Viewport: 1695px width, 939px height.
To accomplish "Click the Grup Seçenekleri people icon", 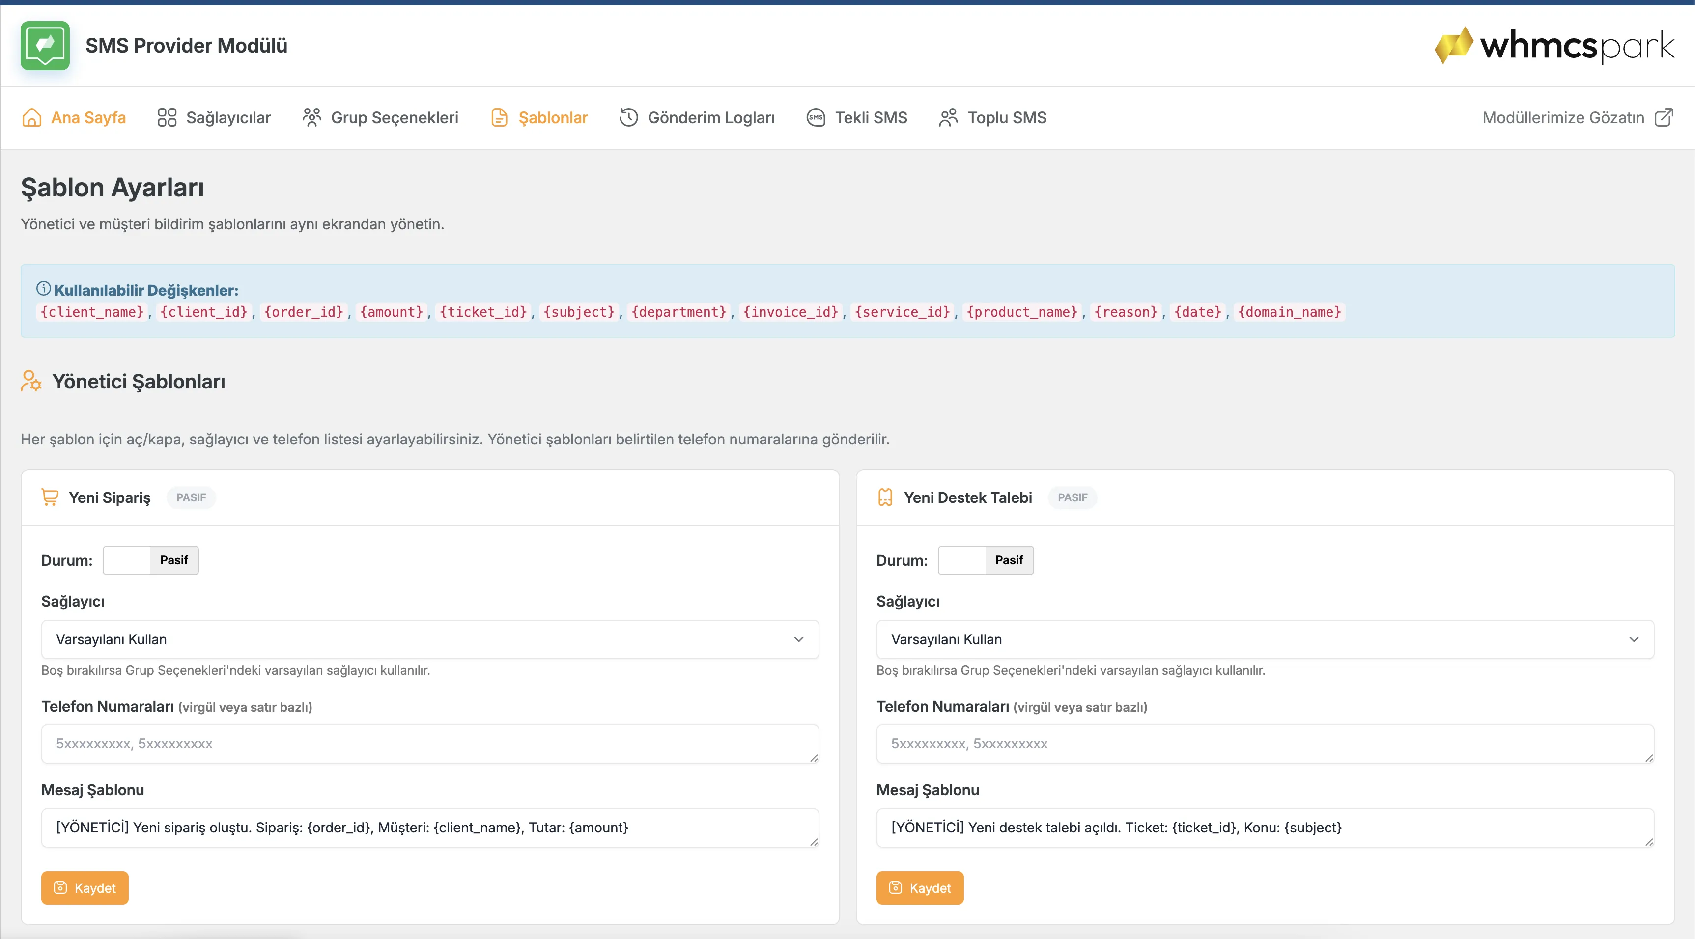I will pos(311,118).
